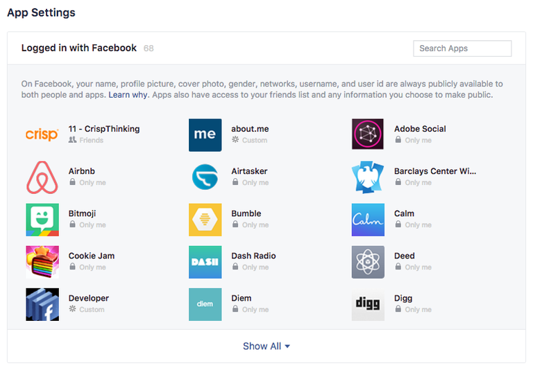The image size is (533, 370).
Task: Click the Custom privacy label under about.me
Action: pos(254,140)
